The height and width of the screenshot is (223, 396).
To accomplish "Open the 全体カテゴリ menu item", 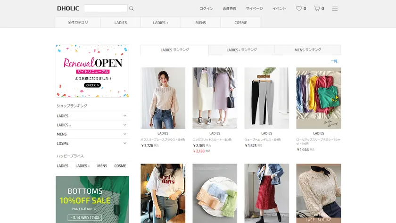I will click(x=78, y=23).
